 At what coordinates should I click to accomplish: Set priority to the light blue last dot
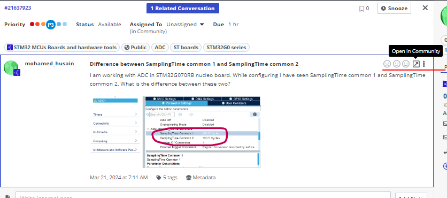coord(65,24)
